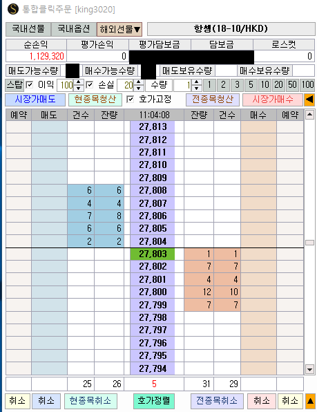Decrease the 손실 value with down stepper
This screenshot has height=412, width=317.
pos(139,88)
